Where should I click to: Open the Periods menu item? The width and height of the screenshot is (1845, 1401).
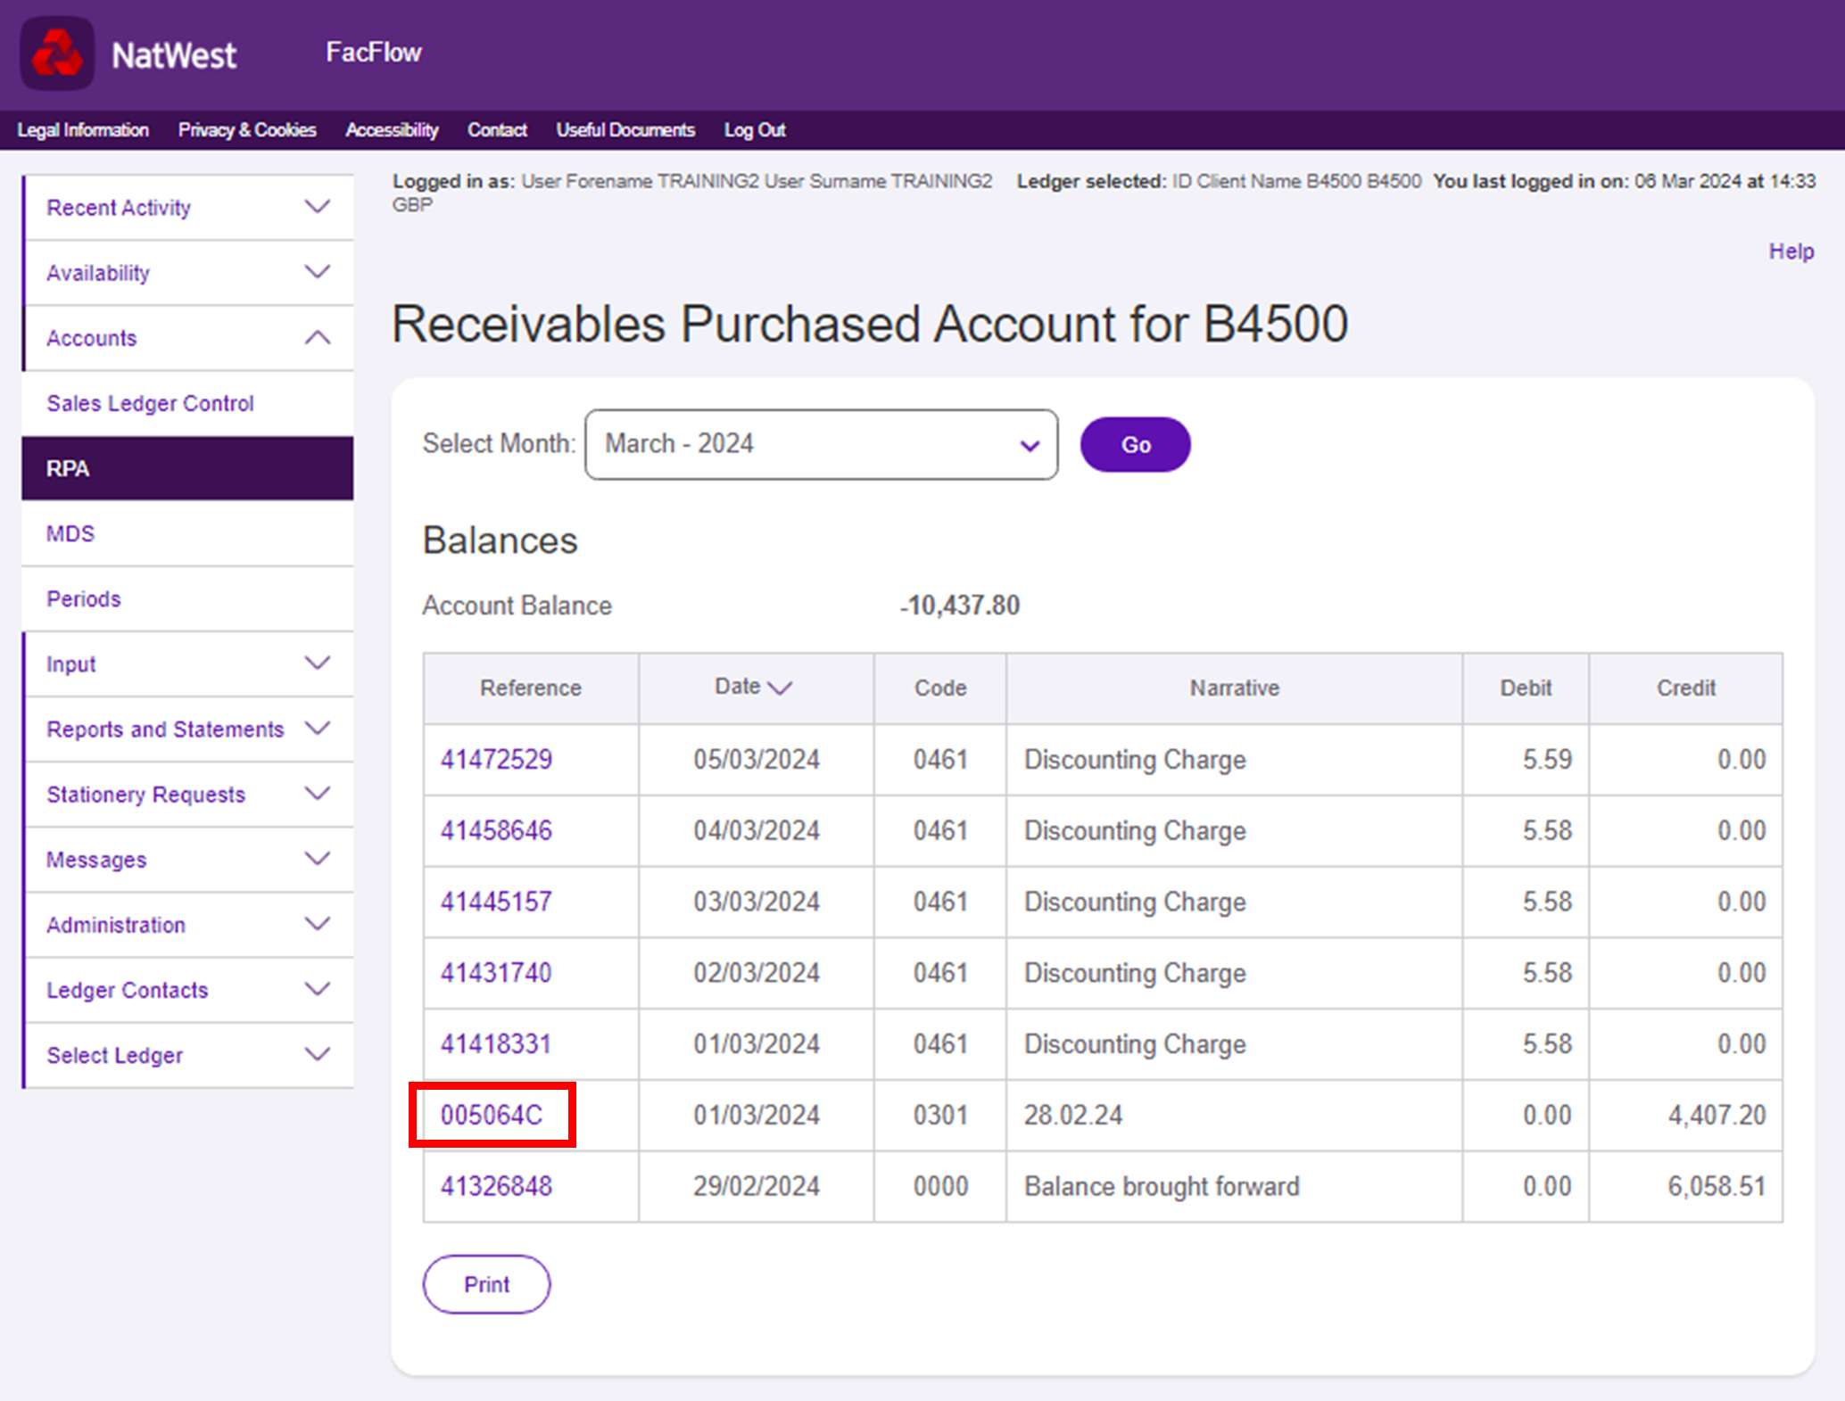pos(84,598)
